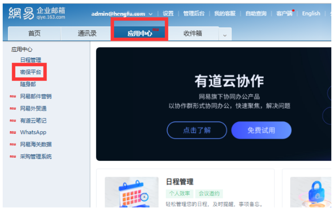Switch language to English

click(x=311, y=14)
